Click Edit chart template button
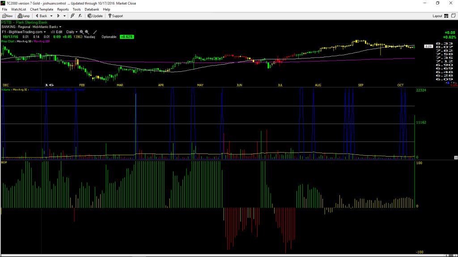 pyautogui.click(x=57, y=32)
